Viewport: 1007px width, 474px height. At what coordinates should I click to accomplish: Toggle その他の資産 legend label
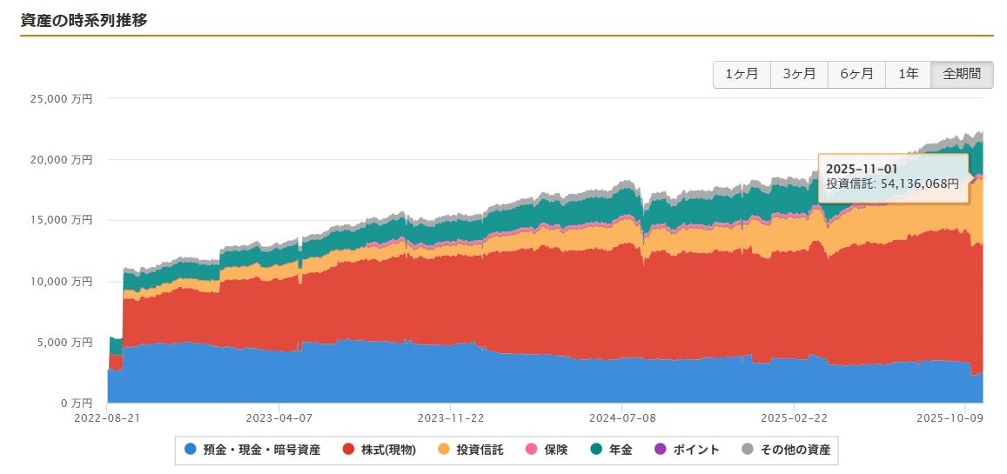tap(796, 450)
